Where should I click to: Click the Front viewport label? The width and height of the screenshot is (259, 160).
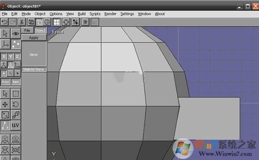tap(58, 32)
